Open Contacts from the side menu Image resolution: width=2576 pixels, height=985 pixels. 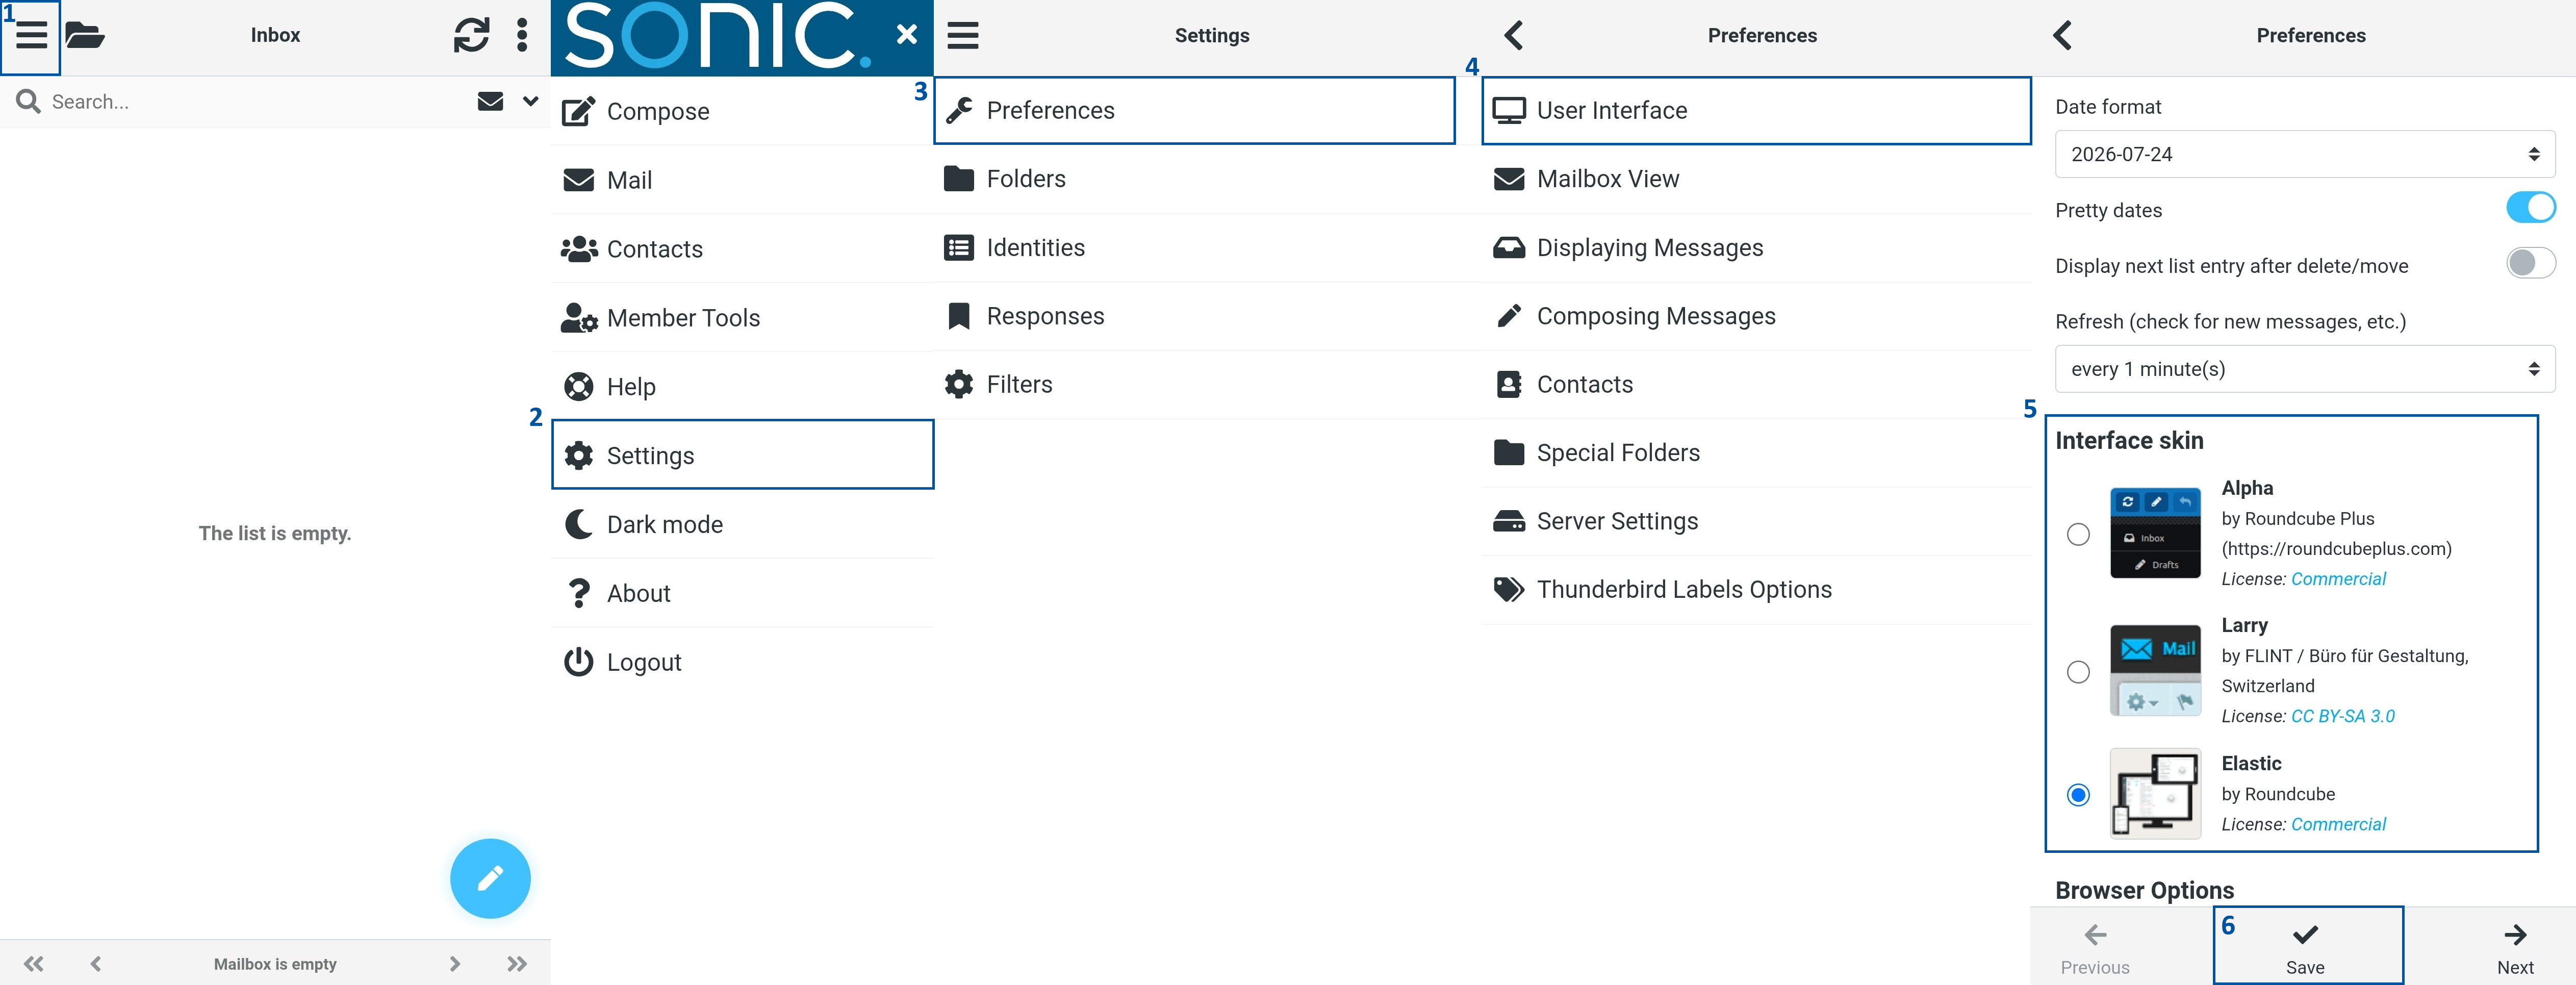pyautogui.click(x=742, y=249)
